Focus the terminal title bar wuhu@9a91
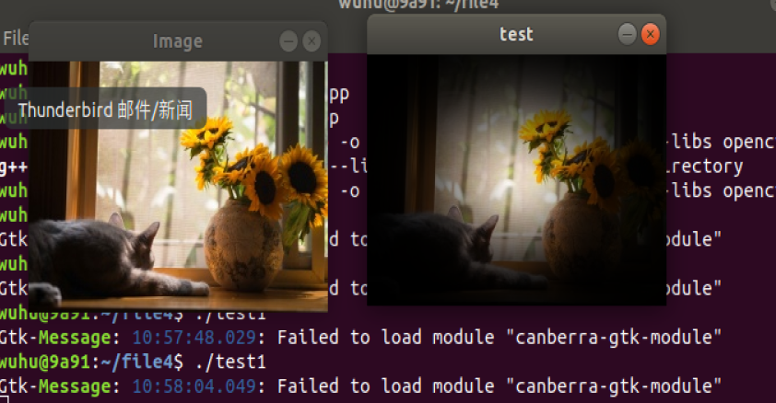This screenshot has height=403, width=776. pos(418,5)
